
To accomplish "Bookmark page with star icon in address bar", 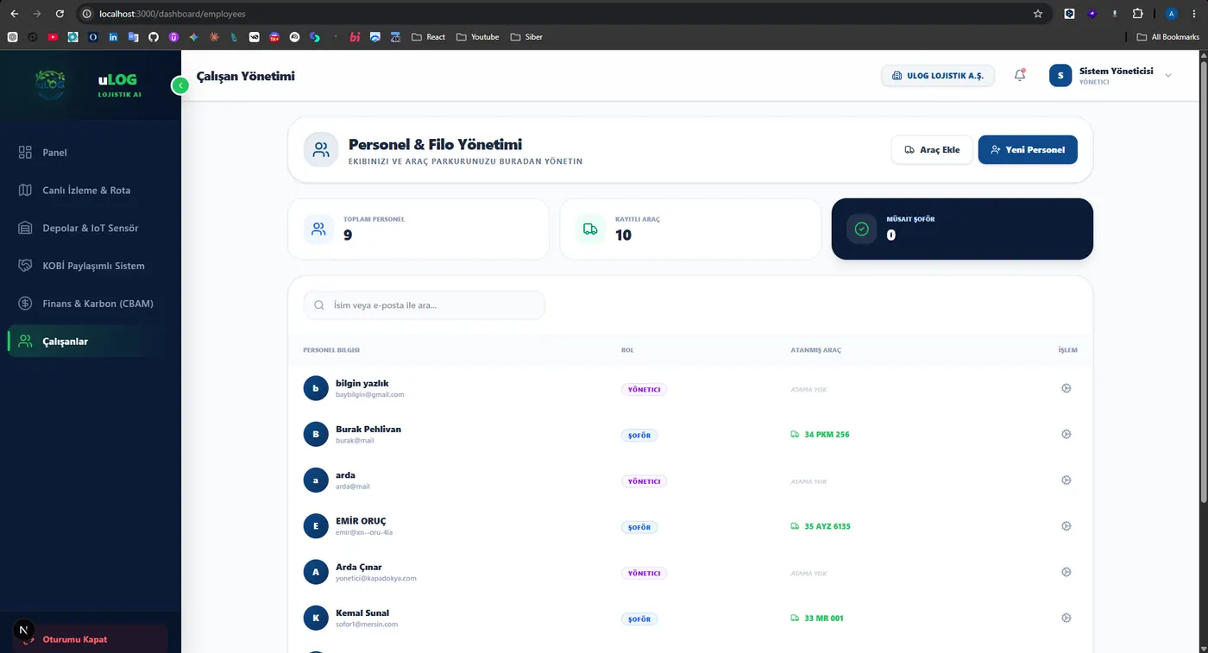I will pyautogui.click(x=1038, y=14).
